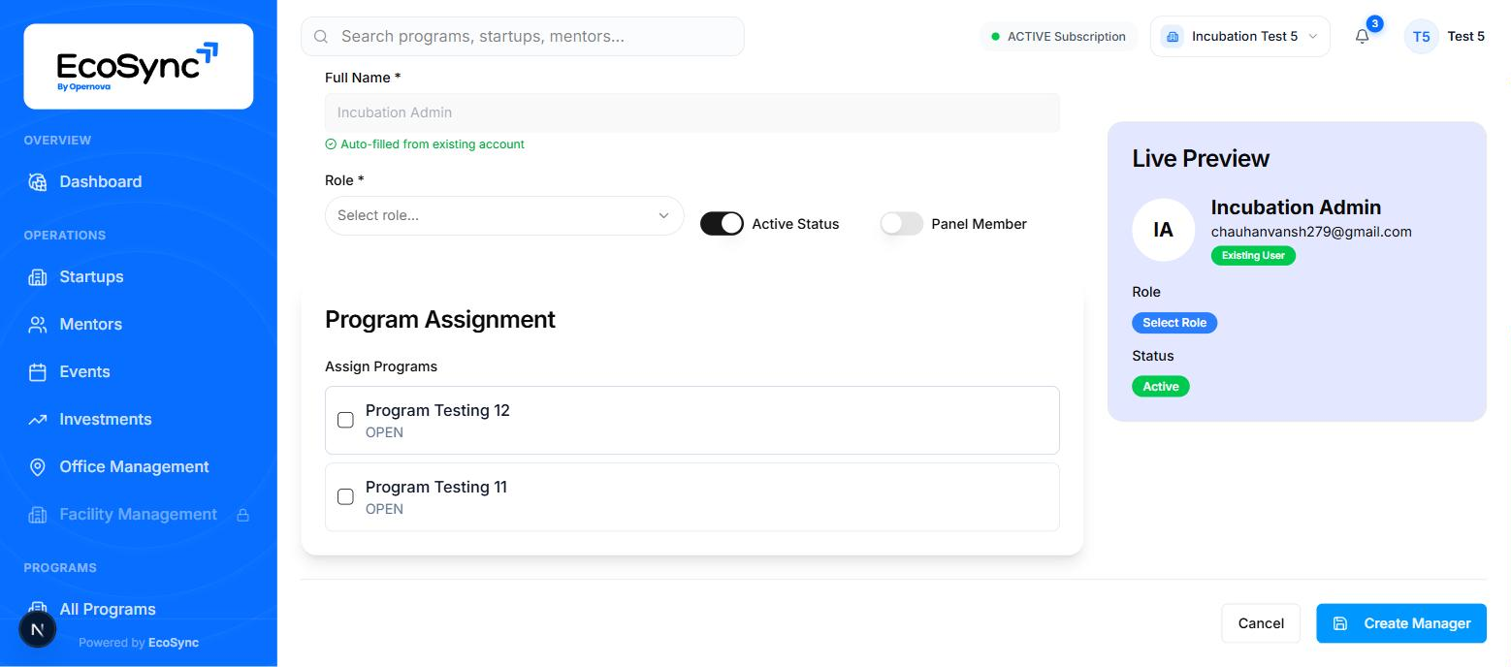Open the T5 user avatar
The image size is (1511, 667).
[1421, 37]
